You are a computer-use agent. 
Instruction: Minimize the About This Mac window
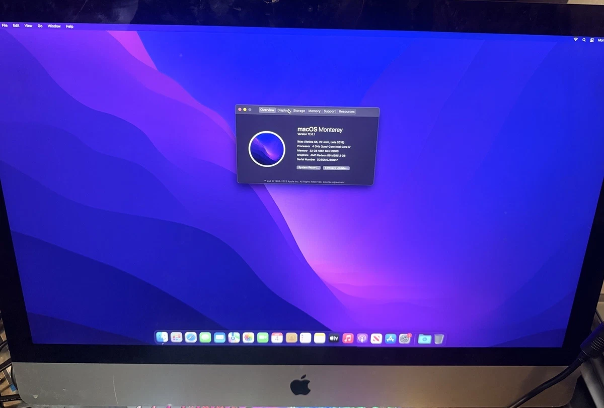click(x=245, y=109)
